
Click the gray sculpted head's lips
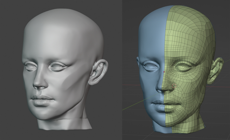[x=42, y=100]
